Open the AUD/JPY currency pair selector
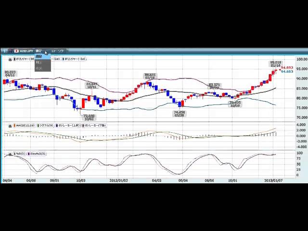The width and height of the screenshot is (308, 231). (x=26, y=51)
